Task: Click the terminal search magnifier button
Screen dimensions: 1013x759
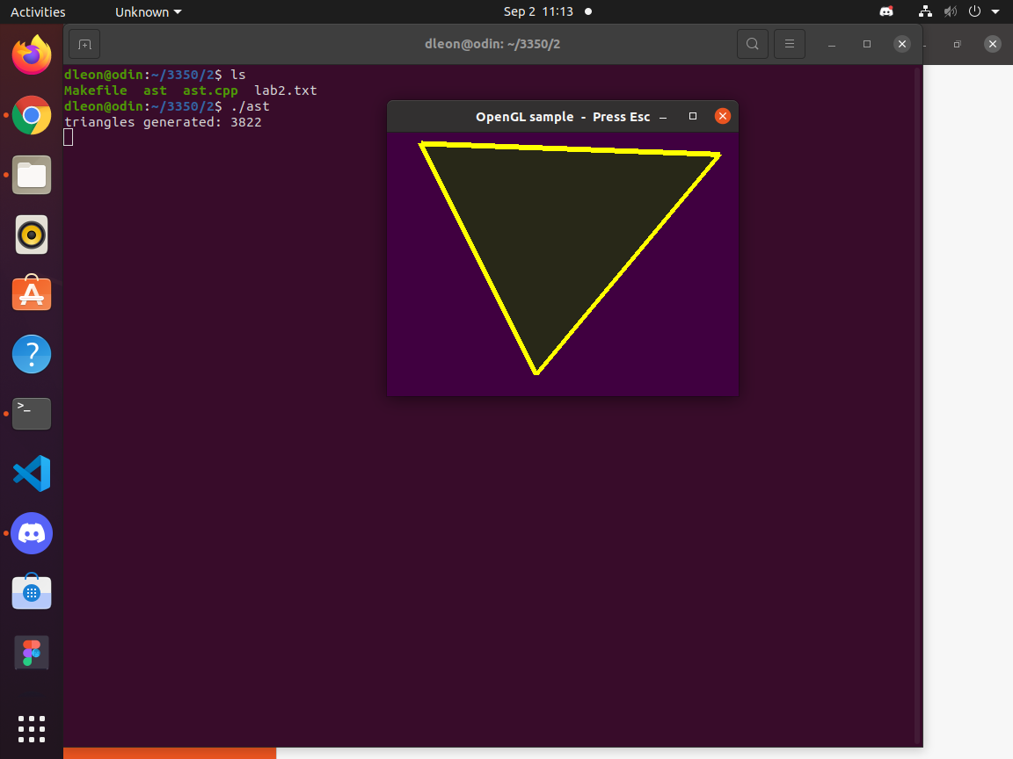Action: point(753,44)
